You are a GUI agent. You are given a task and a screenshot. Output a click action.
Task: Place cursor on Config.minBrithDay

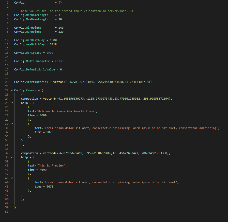[x=29, y=40]
